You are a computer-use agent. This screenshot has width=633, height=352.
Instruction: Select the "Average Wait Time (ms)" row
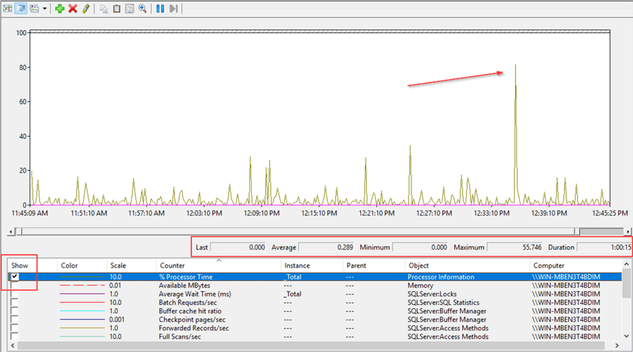315,294
